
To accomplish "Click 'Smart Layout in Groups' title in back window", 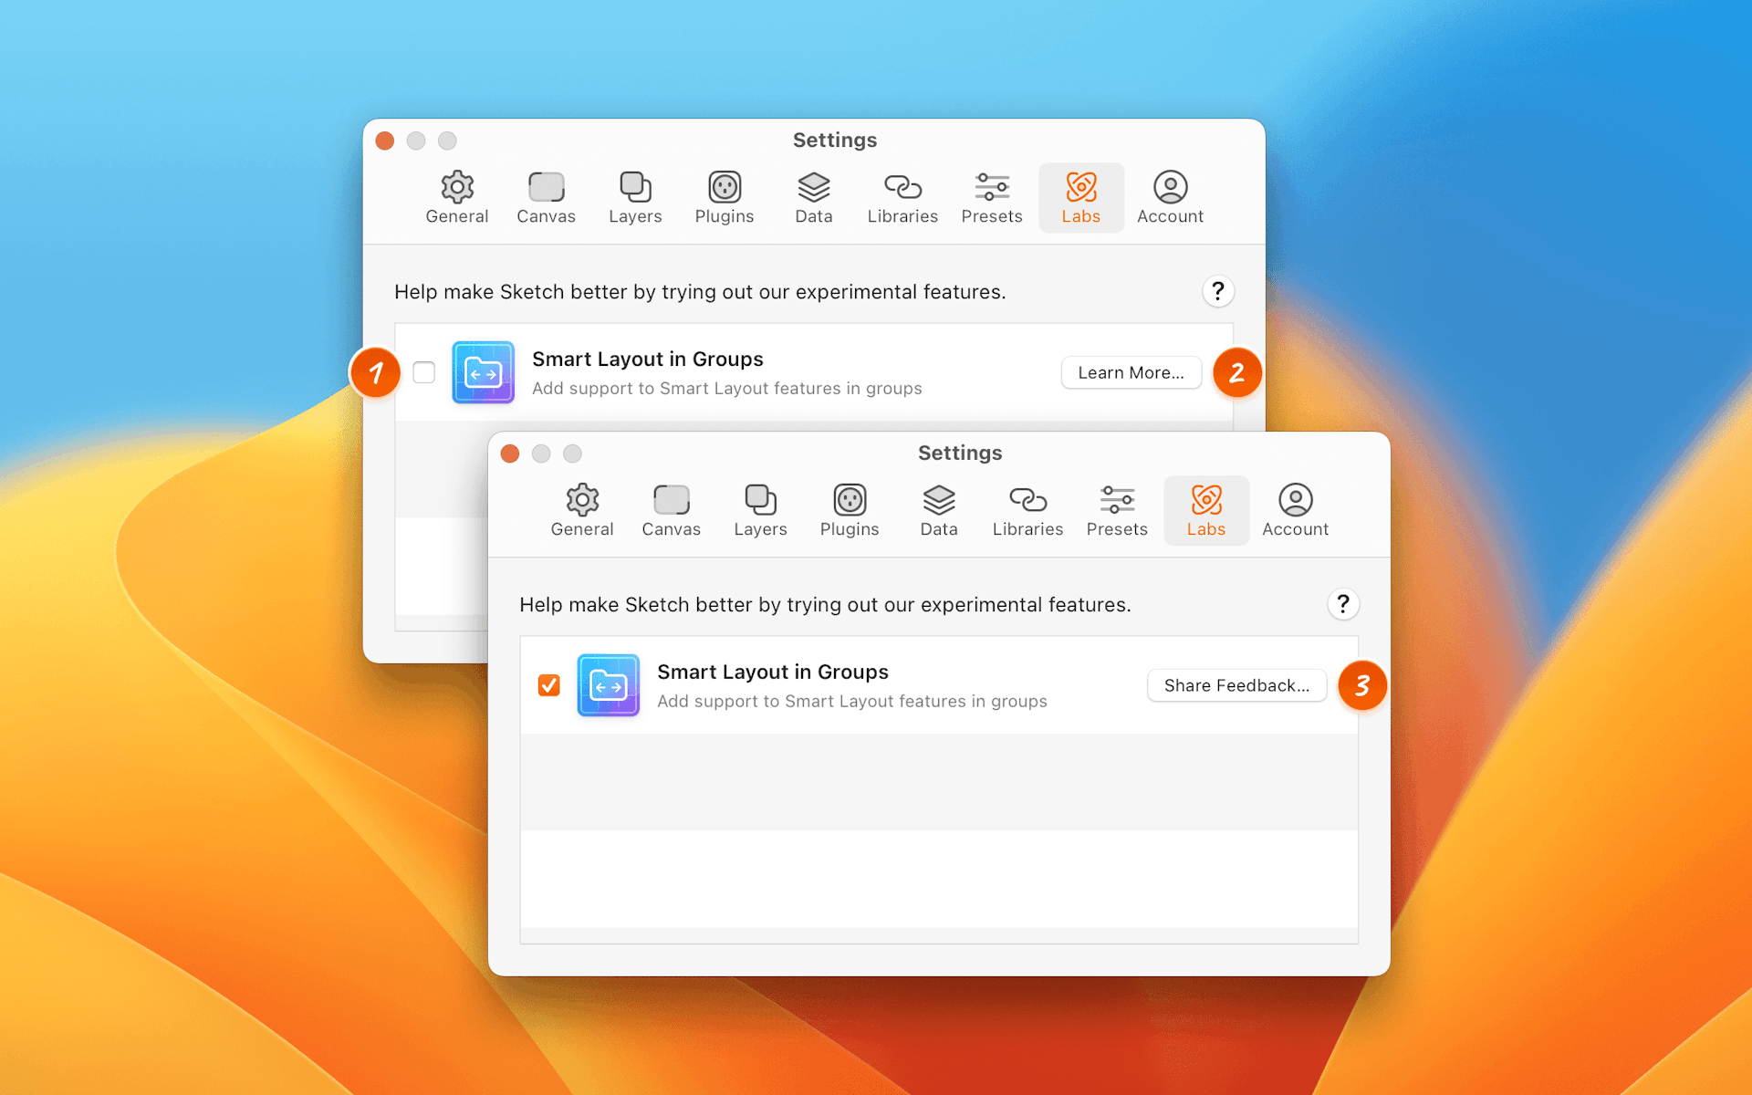I will [648, 359].
